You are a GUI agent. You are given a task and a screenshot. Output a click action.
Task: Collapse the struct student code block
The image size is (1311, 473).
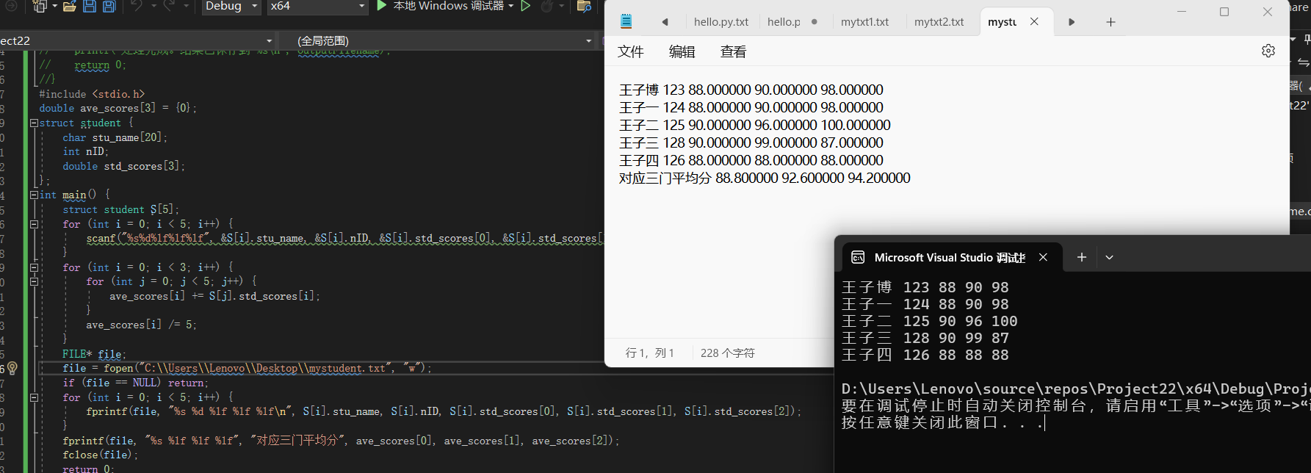[x=34, y=123]
